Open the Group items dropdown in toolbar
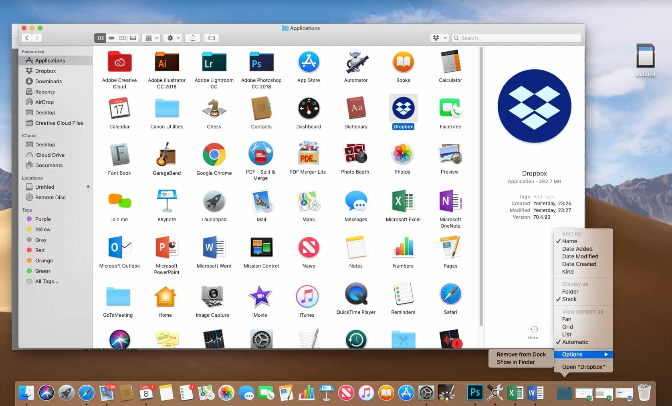The width and height of the screenshot is (672, 406). [x=152, y=38]
